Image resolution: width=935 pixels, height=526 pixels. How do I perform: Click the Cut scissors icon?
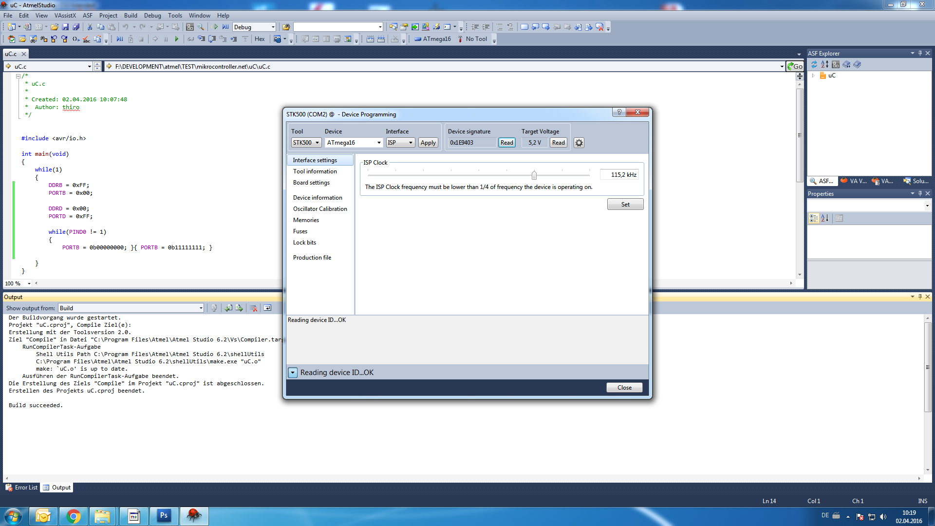pos(90,27)
